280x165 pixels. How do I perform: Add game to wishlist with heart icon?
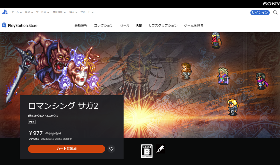(111, 149)
